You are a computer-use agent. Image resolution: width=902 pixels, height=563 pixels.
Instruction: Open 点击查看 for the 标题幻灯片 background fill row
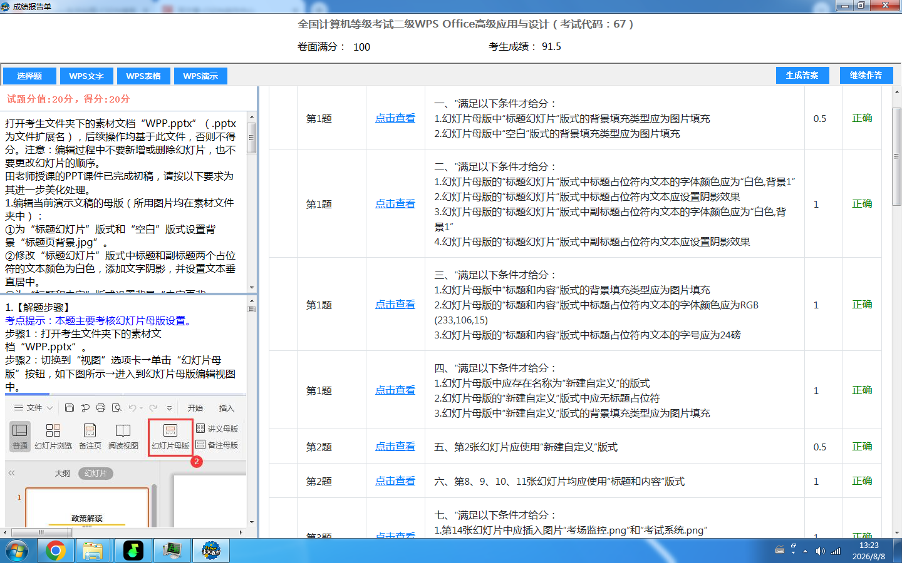[x=395, y=118]
